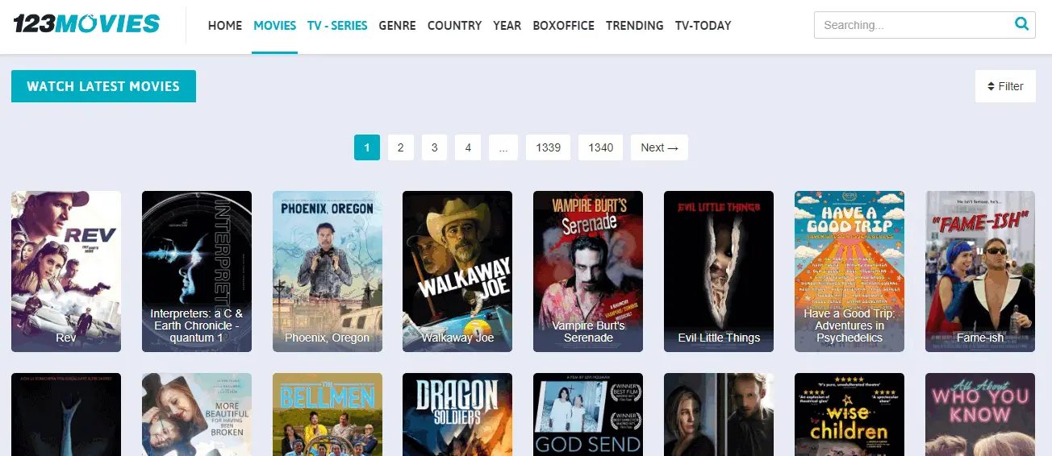
Task: Jump to page 1339
Action: 549,147
